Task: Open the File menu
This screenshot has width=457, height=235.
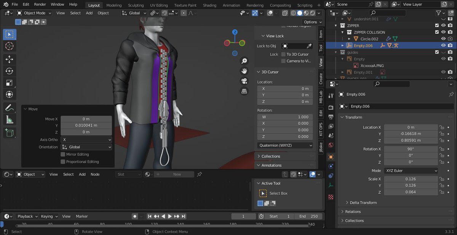Action: tap(14, 5)
